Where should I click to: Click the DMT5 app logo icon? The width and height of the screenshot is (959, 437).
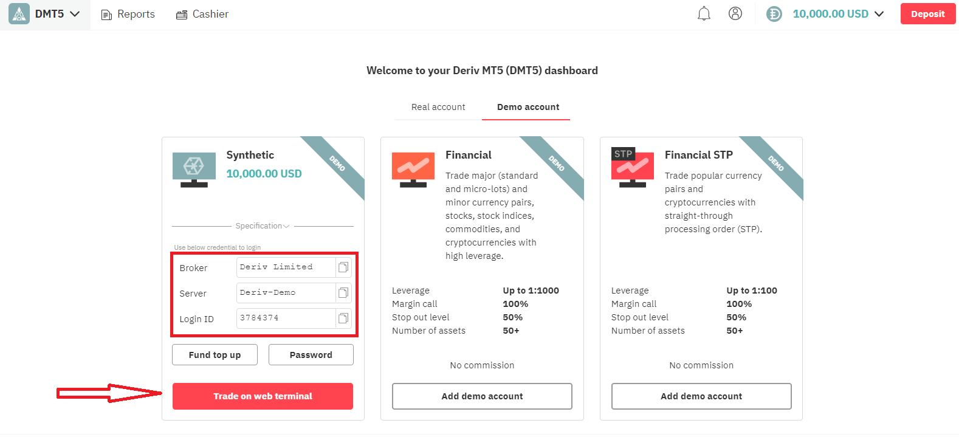point(18,13)
